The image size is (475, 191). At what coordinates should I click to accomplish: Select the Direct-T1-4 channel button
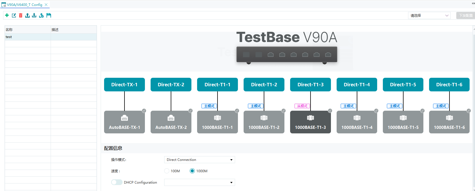(x=357, y=85)
